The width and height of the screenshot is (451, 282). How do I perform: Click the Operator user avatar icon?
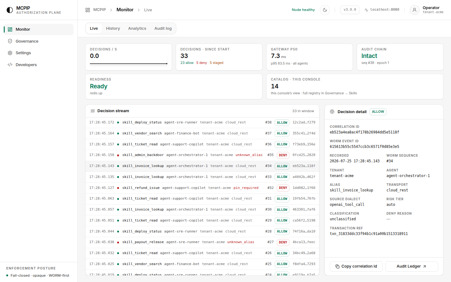click(x=414, y=10)
